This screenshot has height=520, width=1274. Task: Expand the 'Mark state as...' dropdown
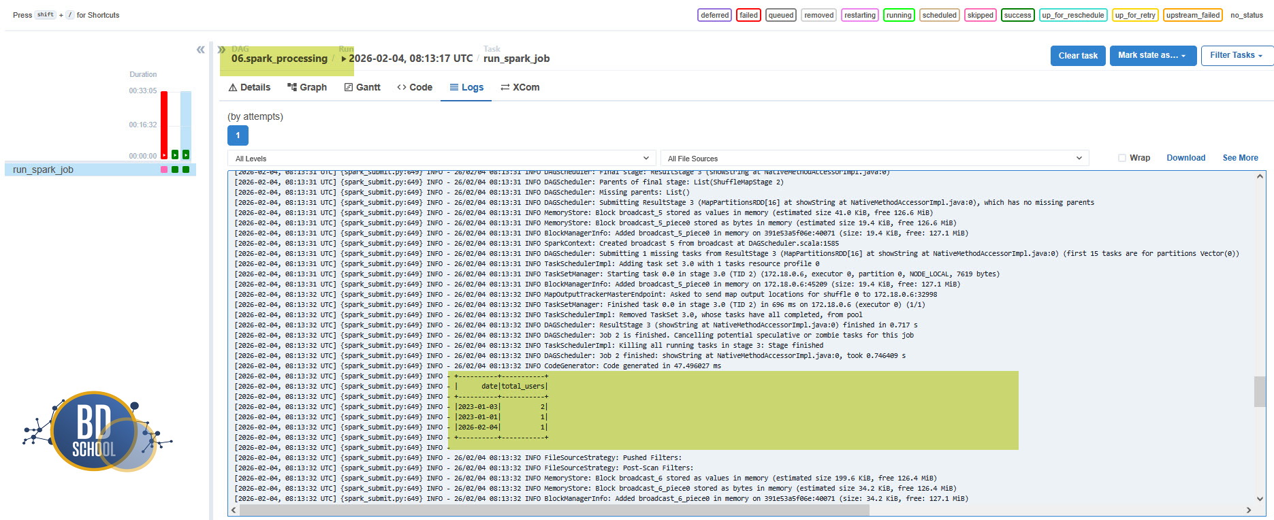[x=1152, y=56]
